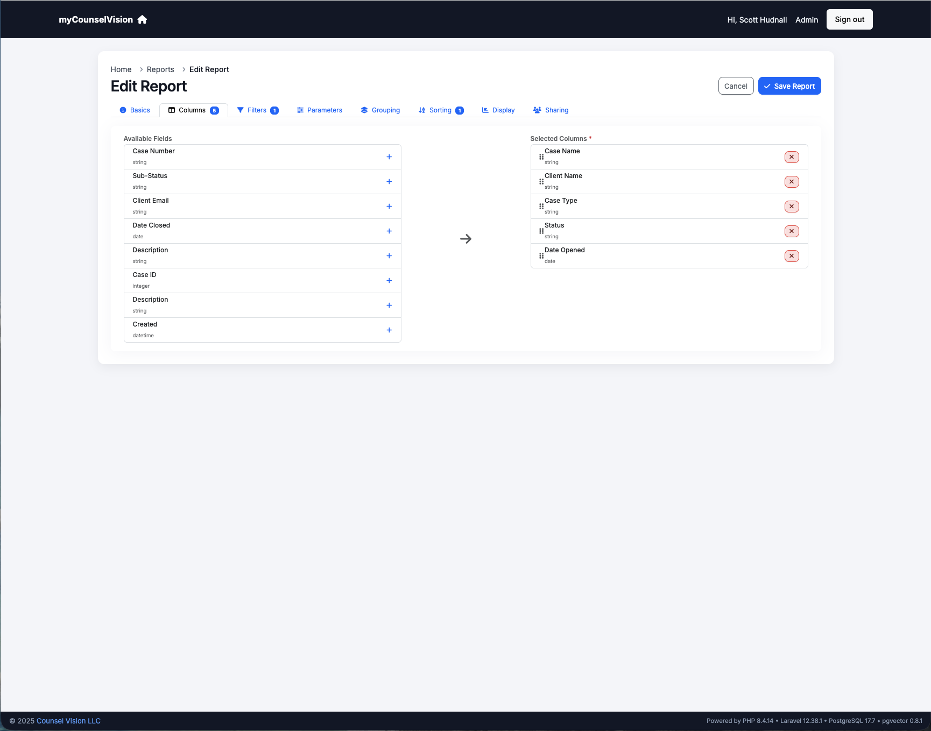The width and height of the screenshot is (931, 731).
Task: Add the Created datetime field
Action: coord(389,330)
